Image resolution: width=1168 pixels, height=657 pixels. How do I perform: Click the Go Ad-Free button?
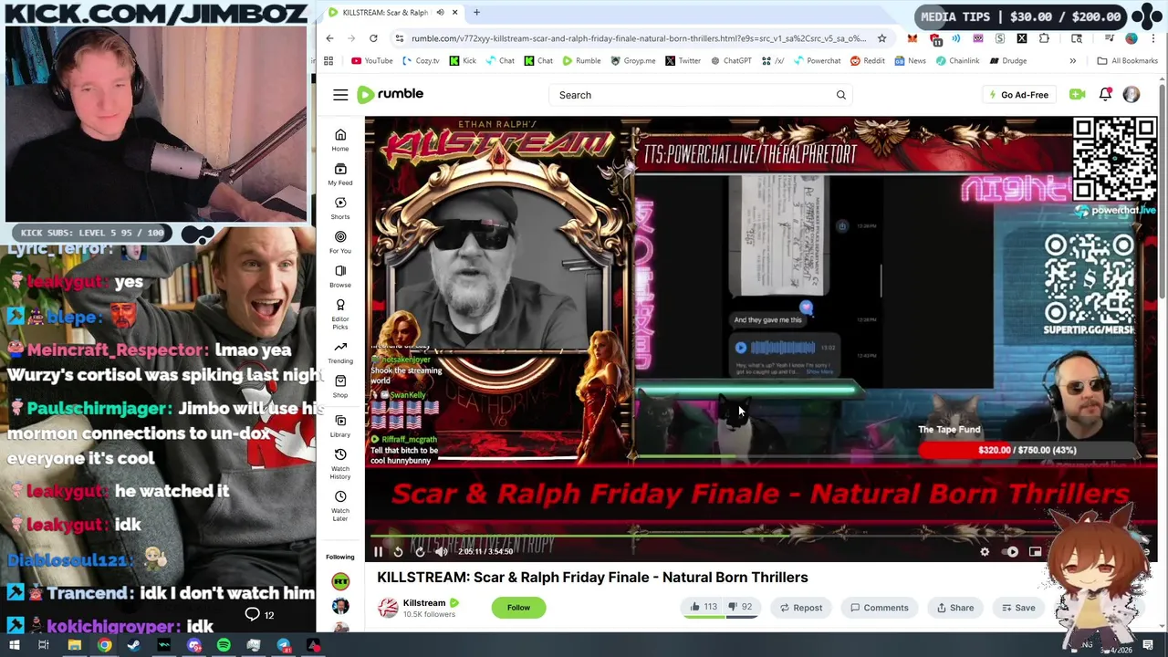tap(1018, 95)
